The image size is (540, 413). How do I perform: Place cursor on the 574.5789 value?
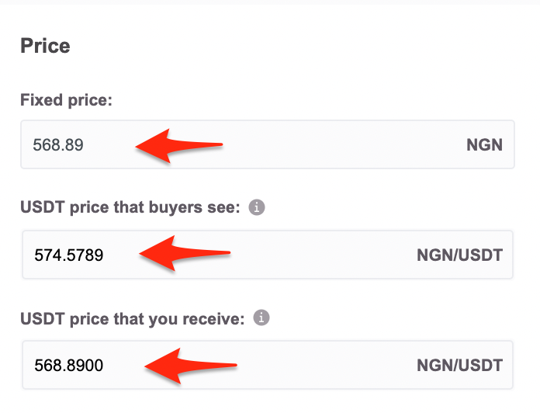click(x=69, y=255)
